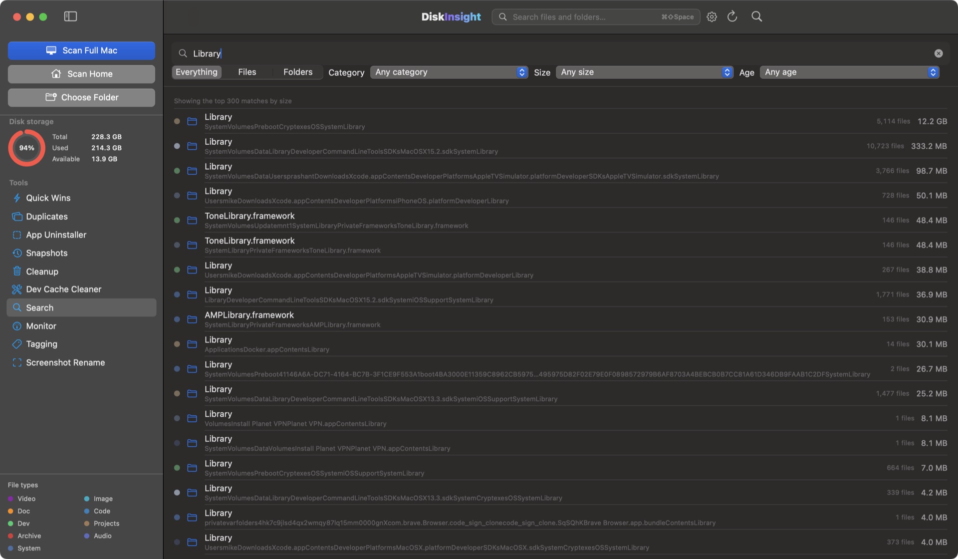The image size is (958, 559).
Task: Click Choose Folder button
Action: pos(81,97)
